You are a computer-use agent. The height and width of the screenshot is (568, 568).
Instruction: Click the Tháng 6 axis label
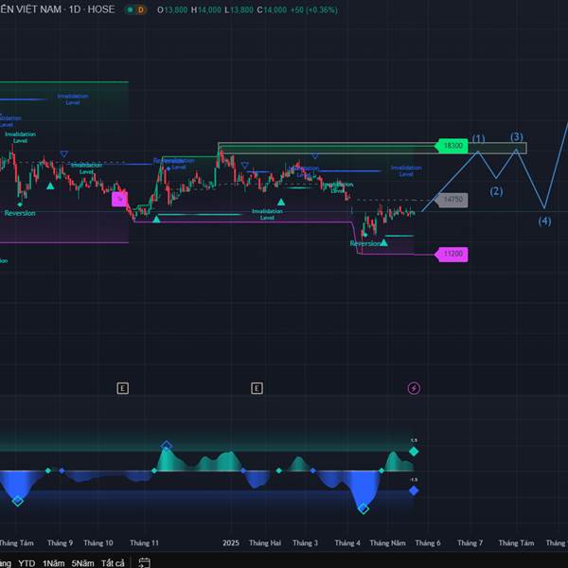click(428, 542)
